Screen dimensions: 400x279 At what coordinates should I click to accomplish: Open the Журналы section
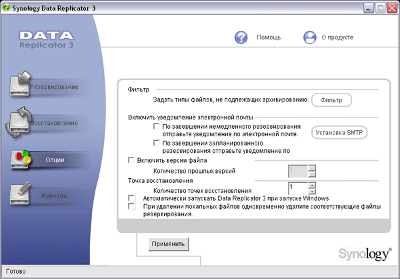pyautogui.click(x=54, y=196)
